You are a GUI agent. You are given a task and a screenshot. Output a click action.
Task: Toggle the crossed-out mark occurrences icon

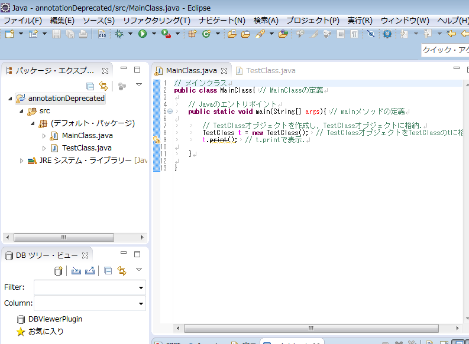click(371, 34)
